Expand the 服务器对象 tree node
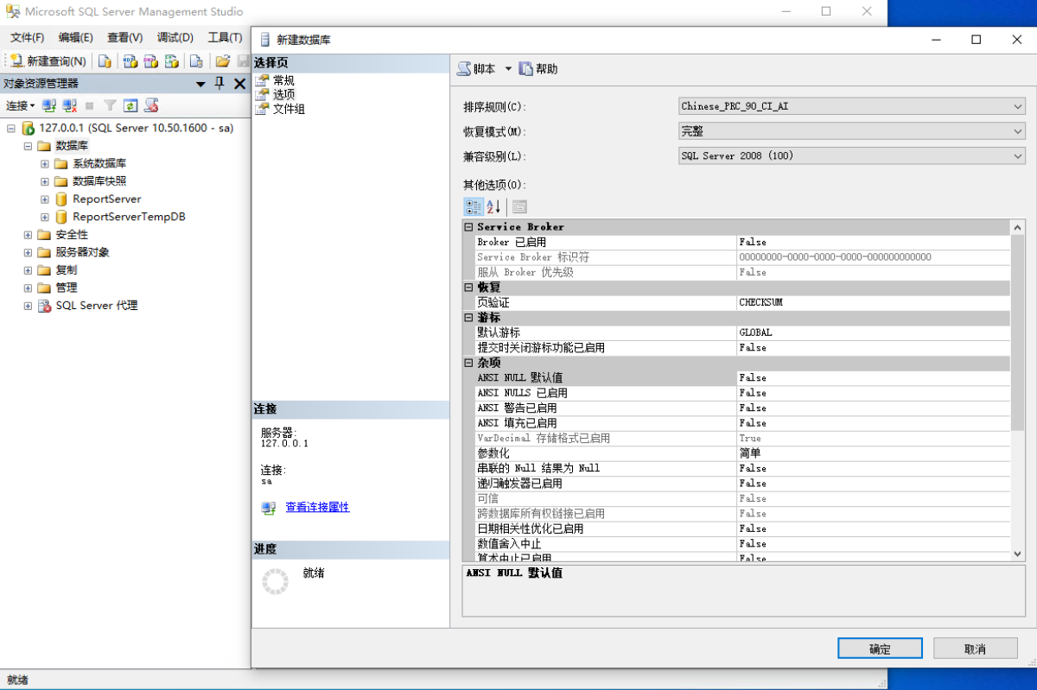The width and height of the screenshot is (1037, 690). pos(29,252)
